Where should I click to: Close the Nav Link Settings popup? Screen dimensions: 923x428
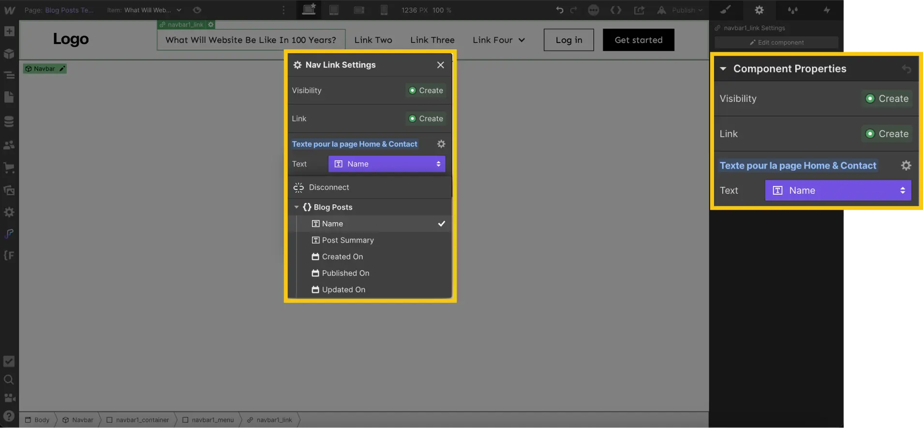[x=440, y=65]
